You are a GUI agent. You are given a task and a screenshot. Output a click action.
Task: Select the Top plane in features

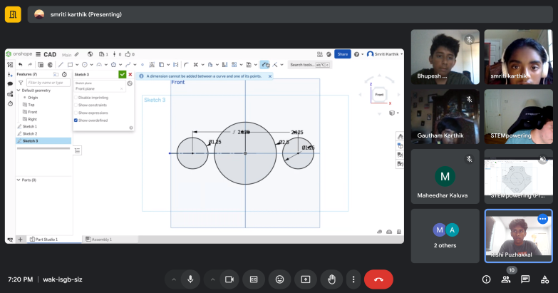31,105
